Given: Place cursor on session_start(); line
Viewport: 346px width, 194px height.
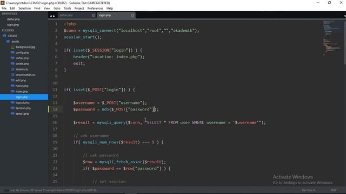Looking at the screenshot, I should tap(83, 37).
